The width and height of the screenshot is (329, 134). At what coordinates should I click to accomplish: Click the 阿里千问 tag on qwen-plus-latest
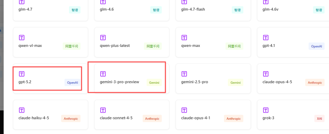pyautogui.click(x=152, y=46)
